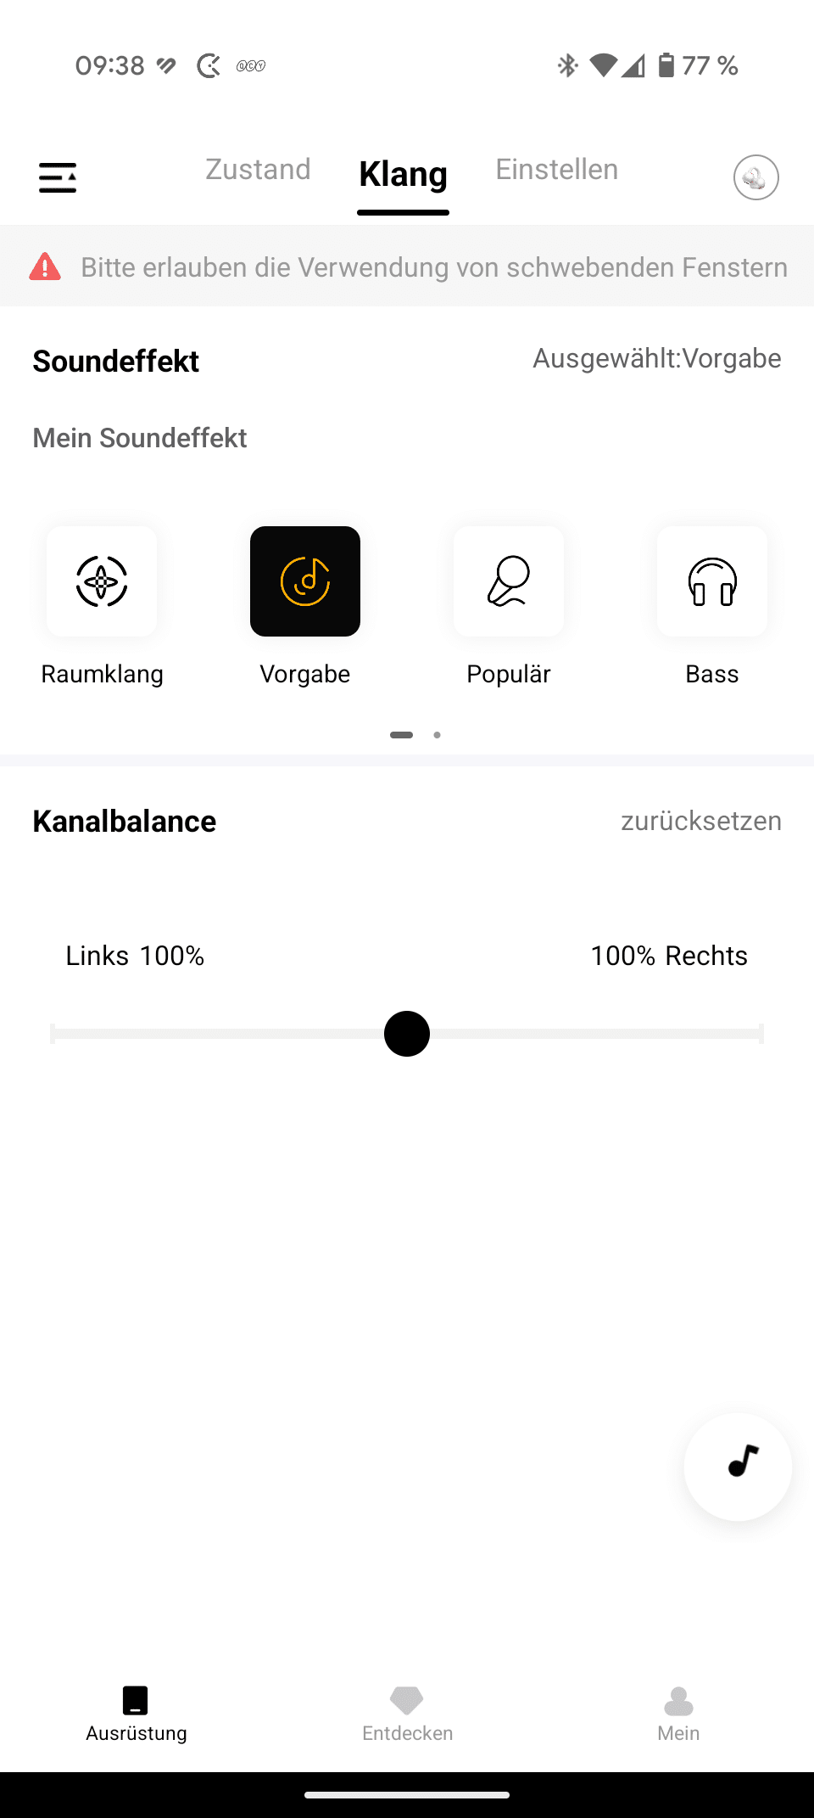
Task: Switch to the Einstellen tab
Action: click(556, 170)
